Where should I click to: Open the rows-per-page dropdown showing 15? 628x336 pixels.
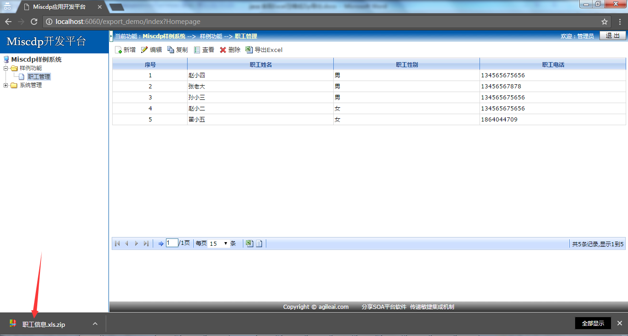219,243
